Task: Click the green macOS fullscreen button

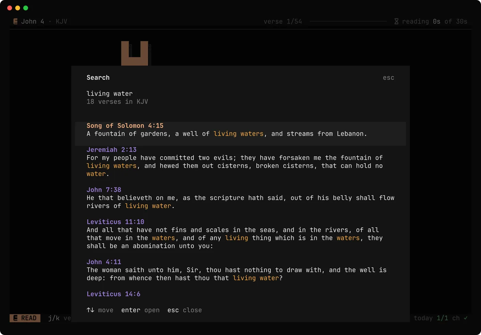Action: pyautogui.click(x=25, y=8)
